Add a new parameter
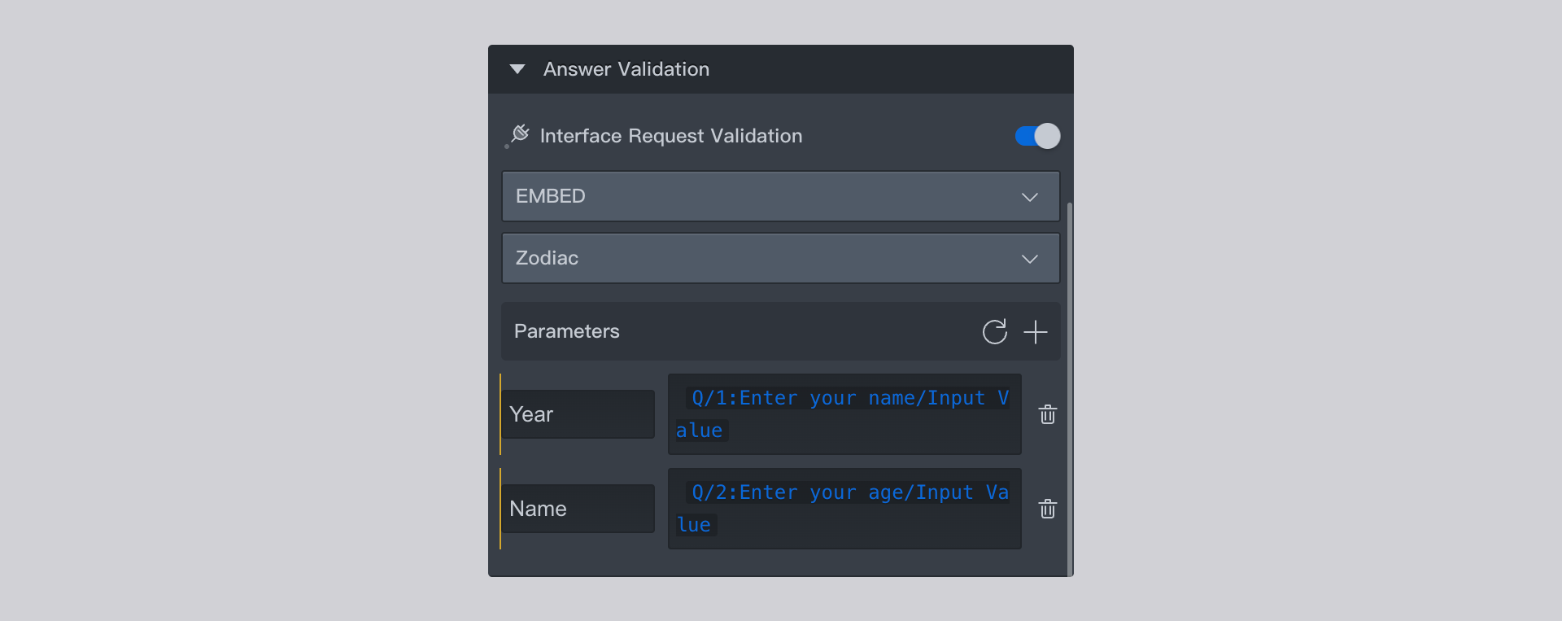 point(1035,332)
